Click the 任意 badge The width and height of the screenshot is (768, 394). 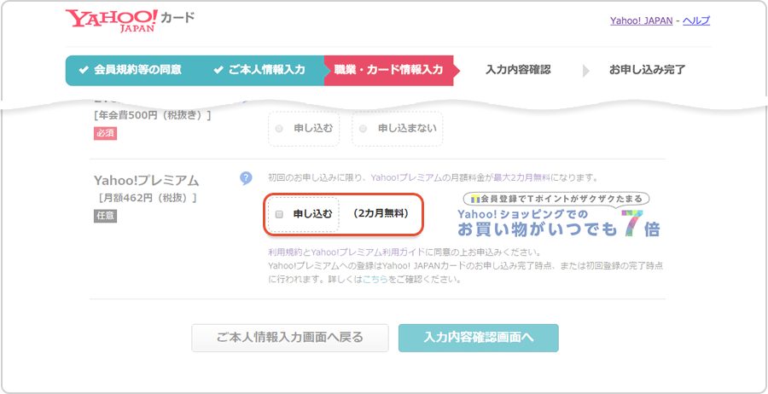(105, 217)
